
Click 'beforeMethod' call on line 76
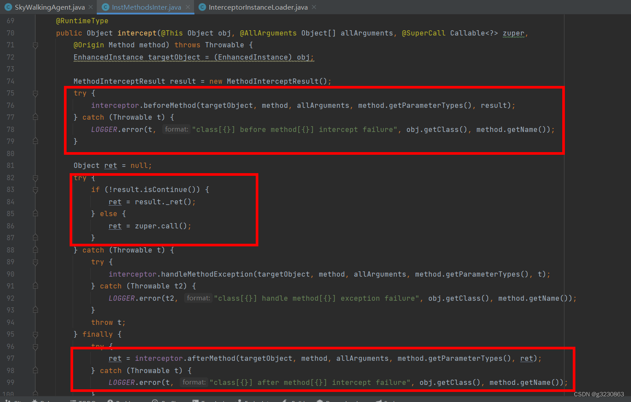coord(170,106)
